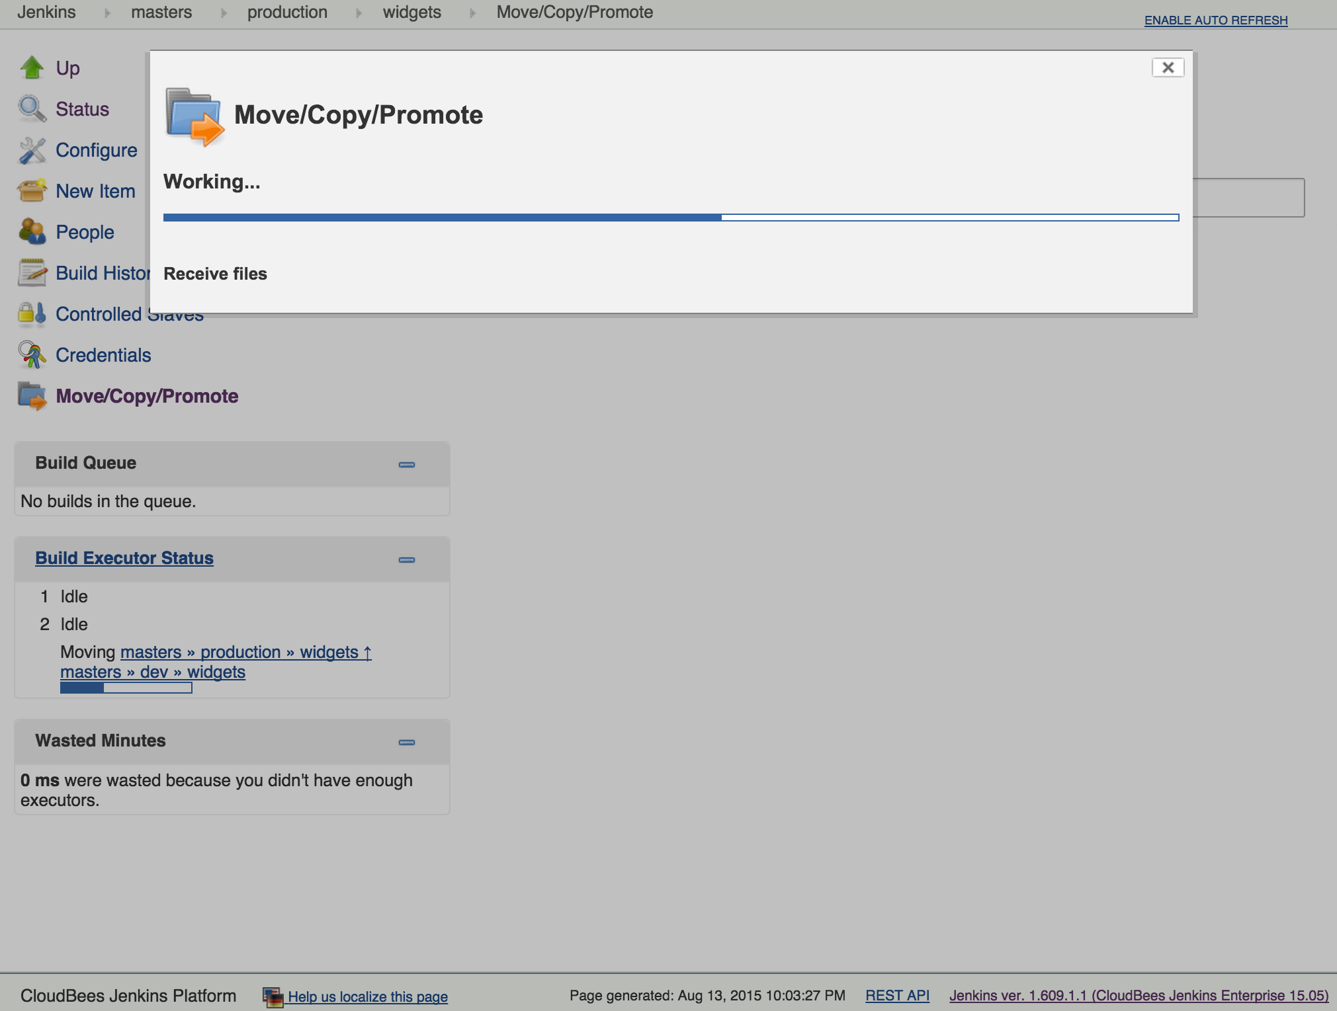The image size is (1337, 1011).
Task: Click the Build Executor Status link
Action: (124, 557)
